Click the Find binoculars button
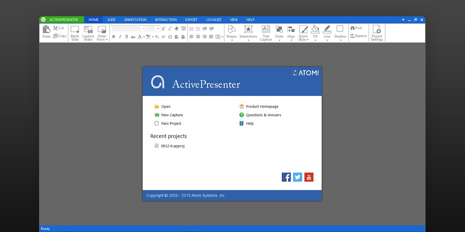This screenshot has width=465, height=232. click(356, 28)
